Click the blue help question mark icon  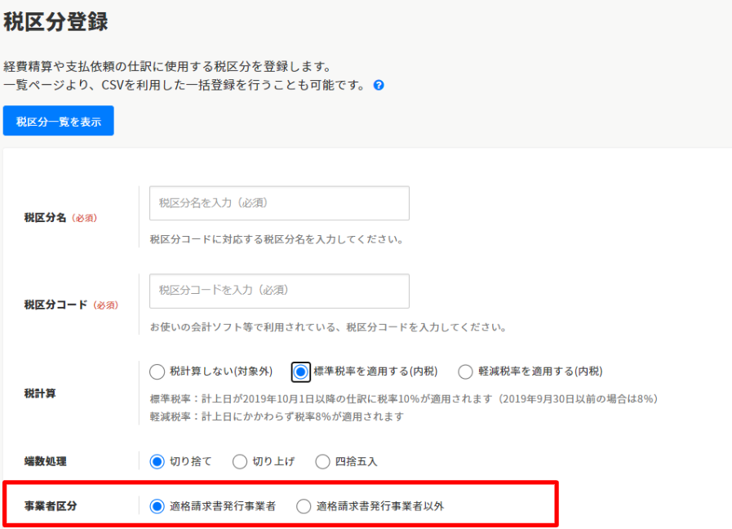(379, 85)
